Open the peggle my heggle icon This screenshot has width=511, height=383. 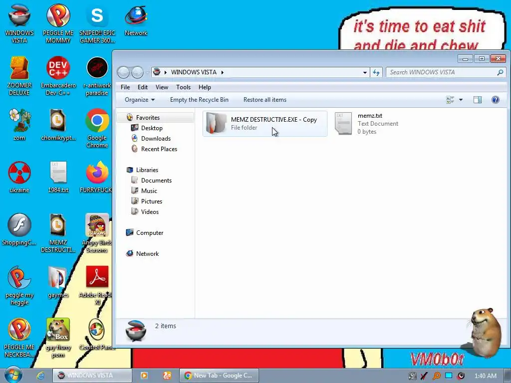coord(19,286)
